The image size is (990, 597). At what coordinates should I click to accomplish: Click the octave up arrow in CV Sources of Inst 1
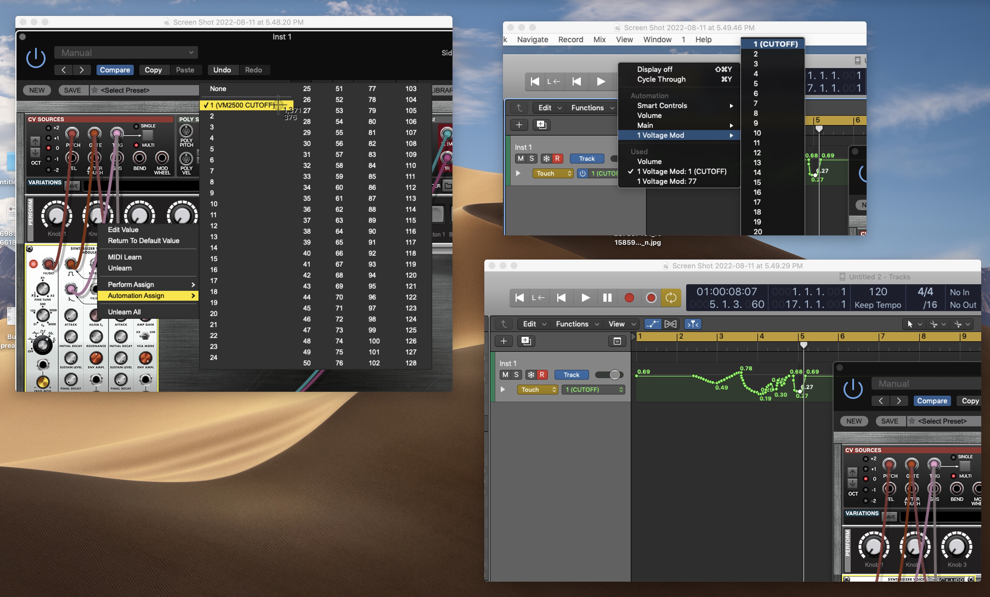pos(35,142)
